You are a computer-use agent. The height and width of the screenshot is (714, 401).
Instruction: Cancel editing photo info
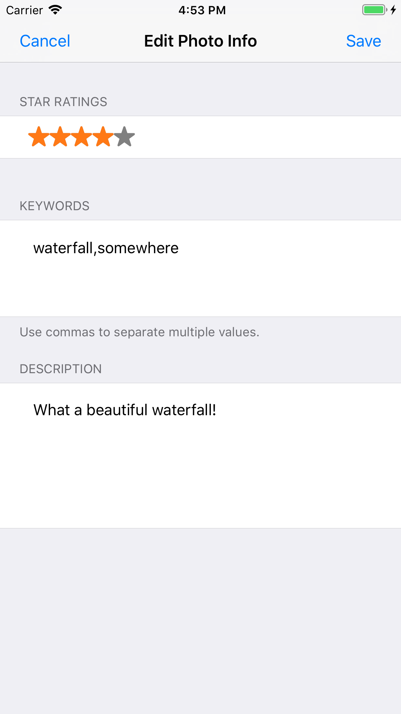[45, 41]
